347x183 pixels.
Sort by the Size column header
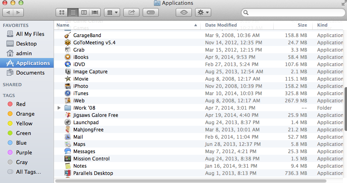point(293,25)
